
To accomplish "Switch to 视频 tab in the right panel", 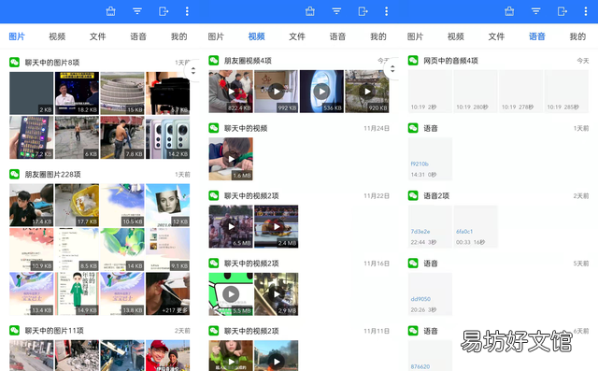I will [x=456, y=36].
